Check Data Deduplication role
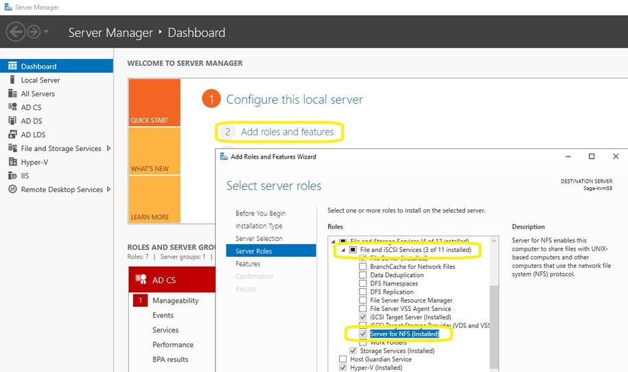The image size is (628, 372). pos(363,275)
